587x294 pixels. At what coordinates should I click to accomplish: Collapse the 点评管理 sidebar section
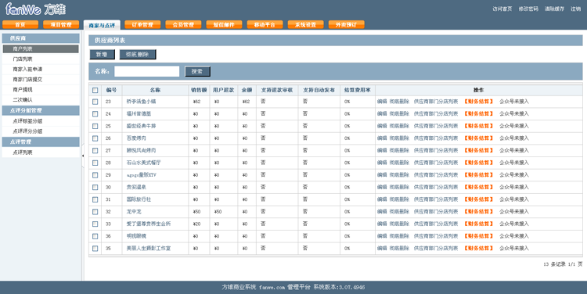[41, 142]
